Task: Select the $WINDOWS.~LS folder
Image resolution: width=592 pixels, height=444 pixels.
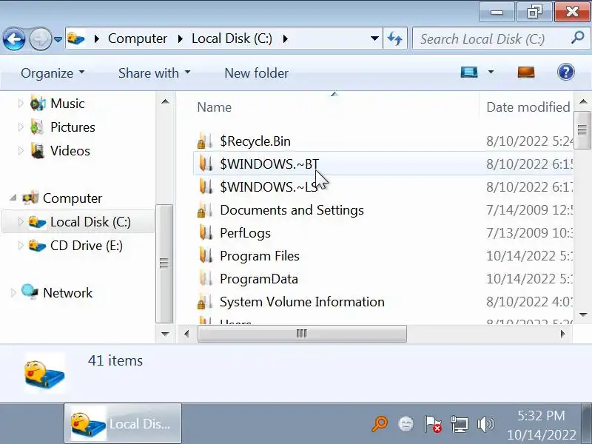Action: click(x=269, y=187)
